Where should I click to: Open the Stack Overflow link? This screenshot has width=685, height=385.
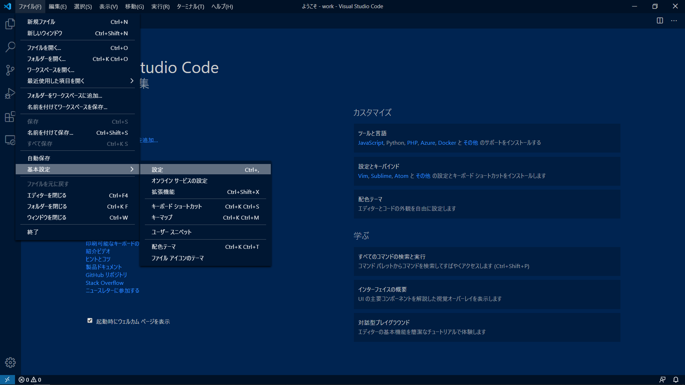104,283
